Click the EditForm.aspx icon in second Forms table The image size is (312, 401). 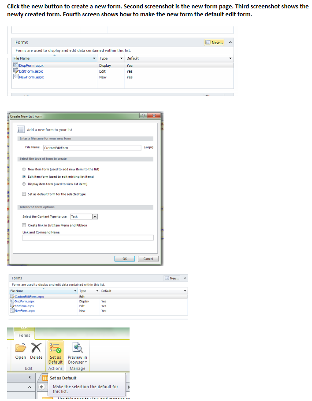[12, 306]
